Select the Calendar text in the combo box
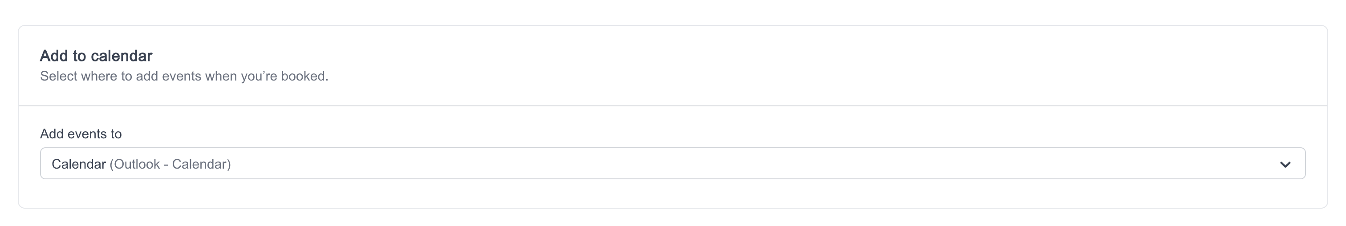 [x=79, y=164]
